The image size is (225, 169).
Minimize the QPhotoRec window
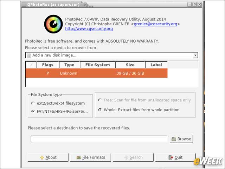(189, 5)
